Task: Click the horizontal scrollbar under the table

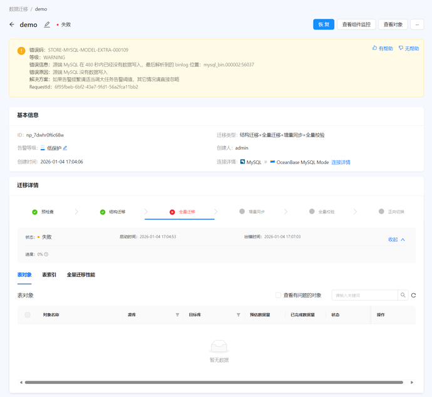Action: click(x=213, y=382)
